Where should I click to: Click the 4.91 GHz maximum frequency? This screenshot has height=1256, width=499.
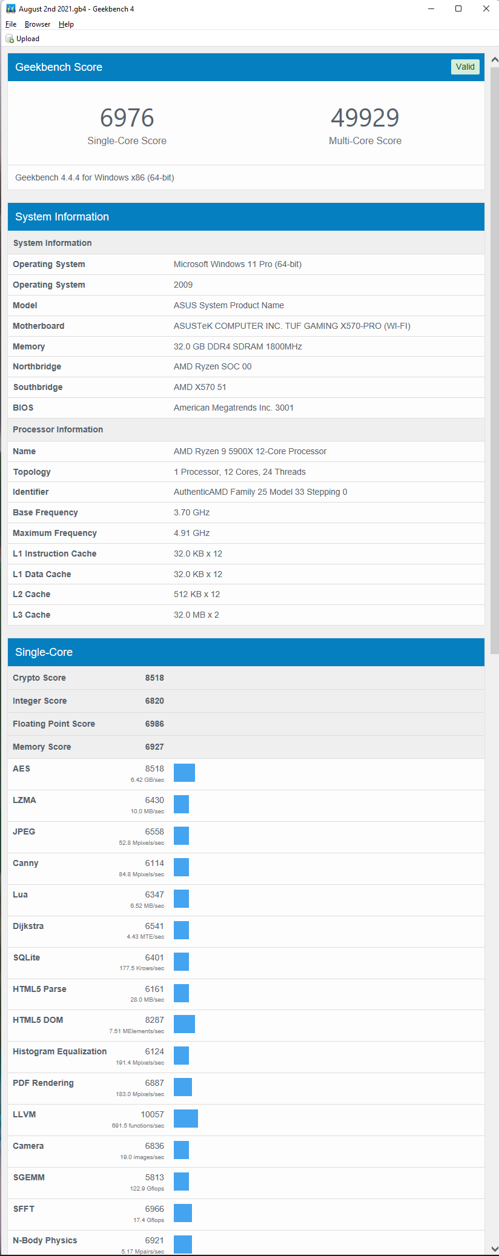point(192,533)
